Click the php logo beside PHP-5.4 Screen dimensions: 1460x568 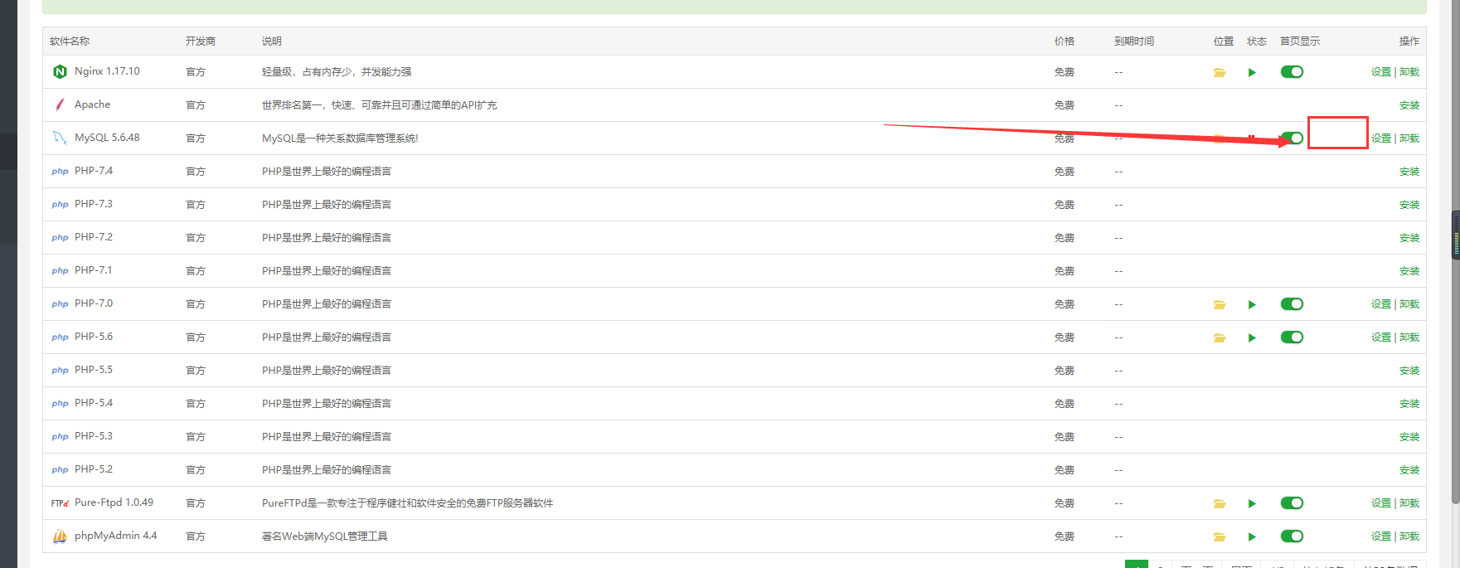[x=60, y=404]
